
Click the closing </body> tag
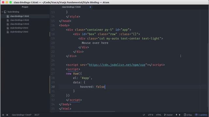coord(65,104)
